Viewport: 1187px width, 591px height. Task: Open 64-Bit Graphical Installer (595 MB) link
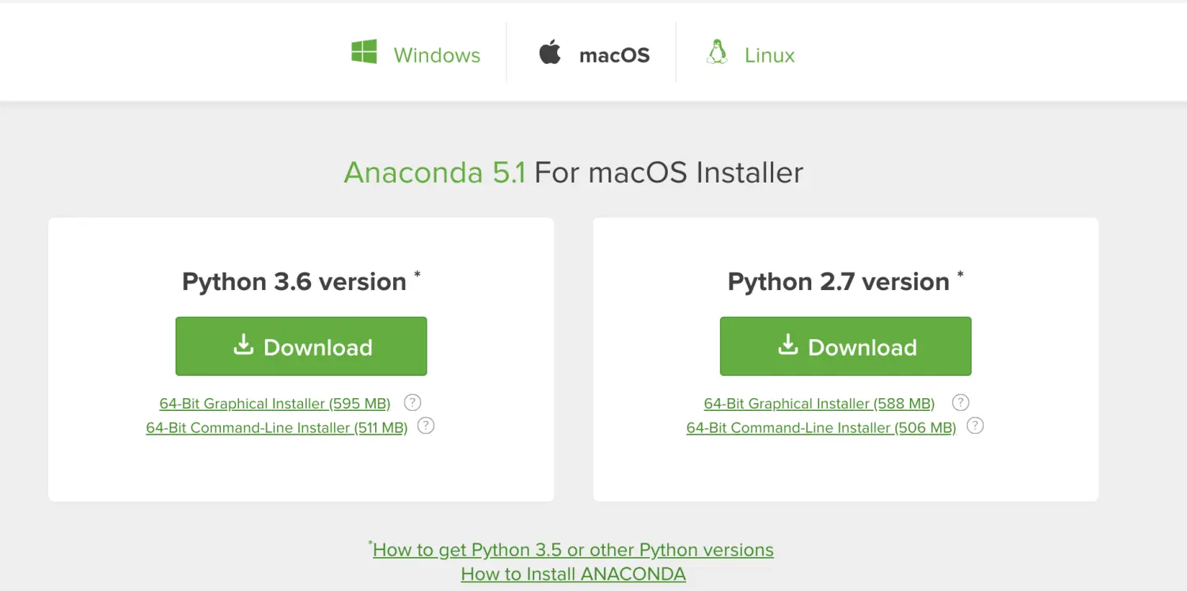275,404
